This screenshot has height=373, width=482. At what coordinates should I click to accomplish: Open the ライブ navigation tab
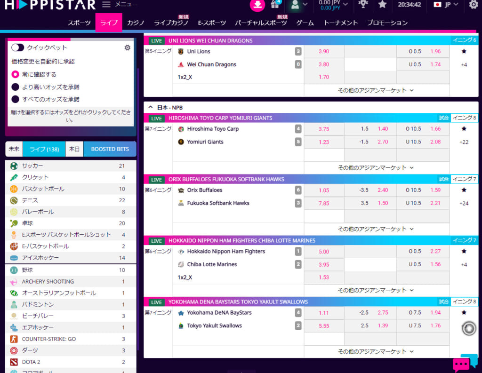109,23
